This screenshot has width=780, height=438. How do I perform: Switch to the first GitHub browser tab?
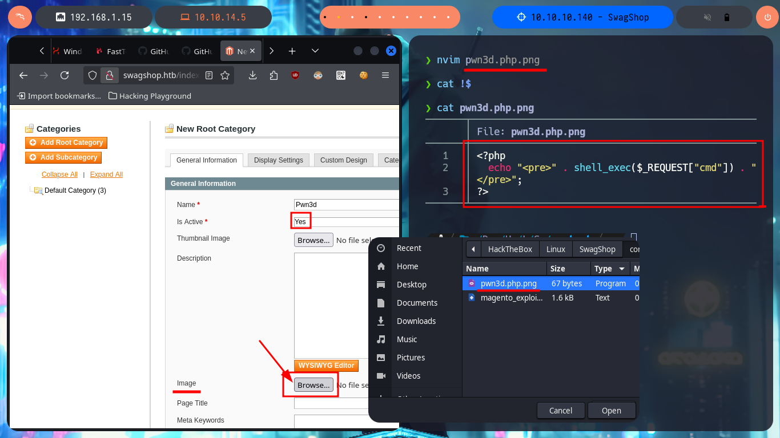point(154,51)
